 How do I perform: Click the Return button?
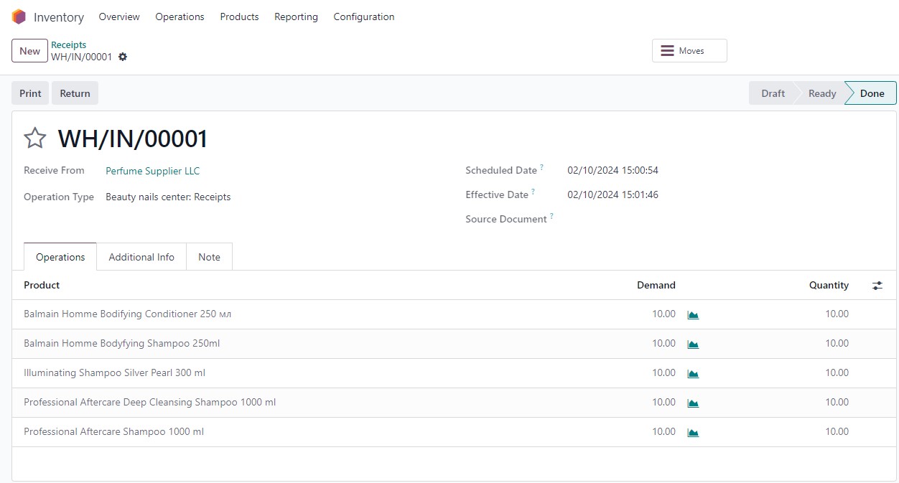(75, 93)
